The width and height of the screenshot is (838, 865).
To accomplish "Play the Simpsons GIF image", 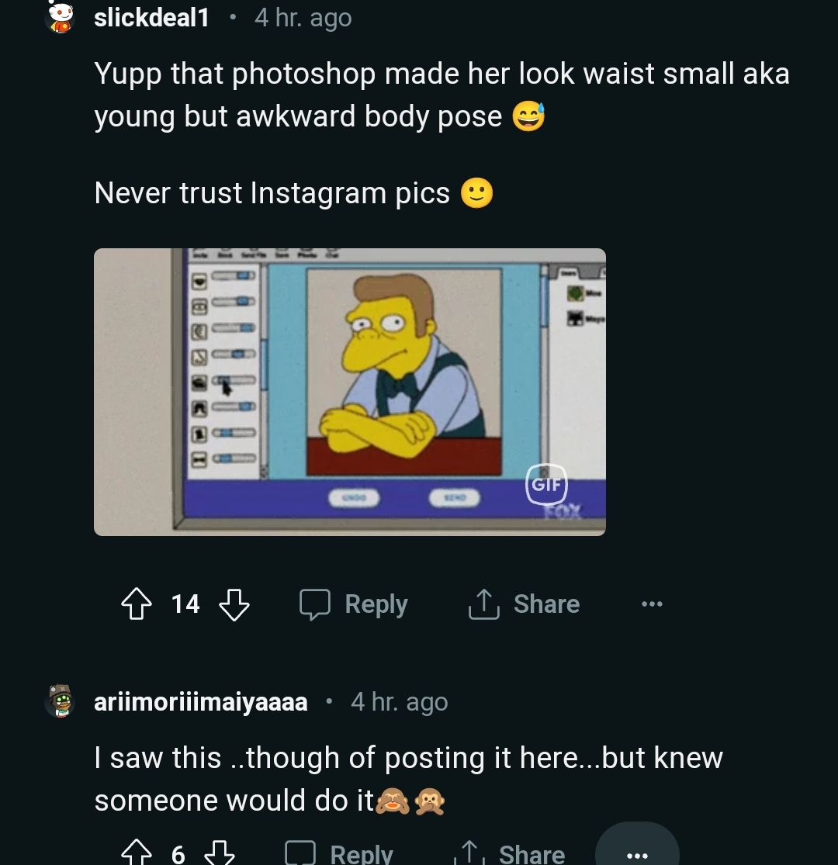I will coord(349,392).
